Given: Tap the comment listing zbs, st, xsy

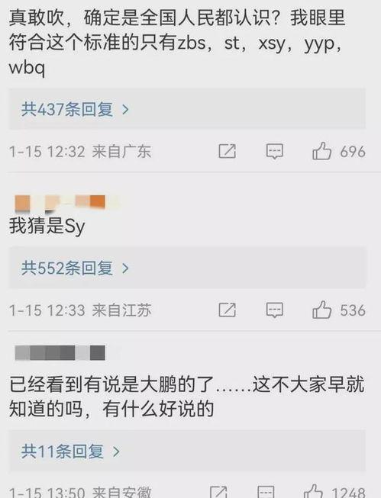Looking at the screenshot, I should coord(177,42).
